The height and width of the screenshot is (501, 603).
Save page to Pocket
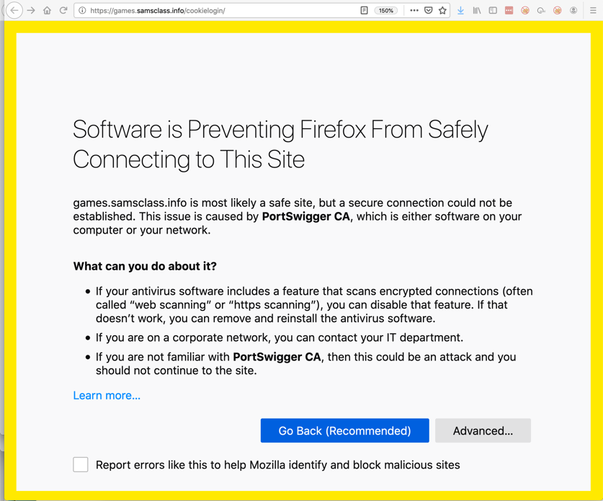[x=428, y=11]
